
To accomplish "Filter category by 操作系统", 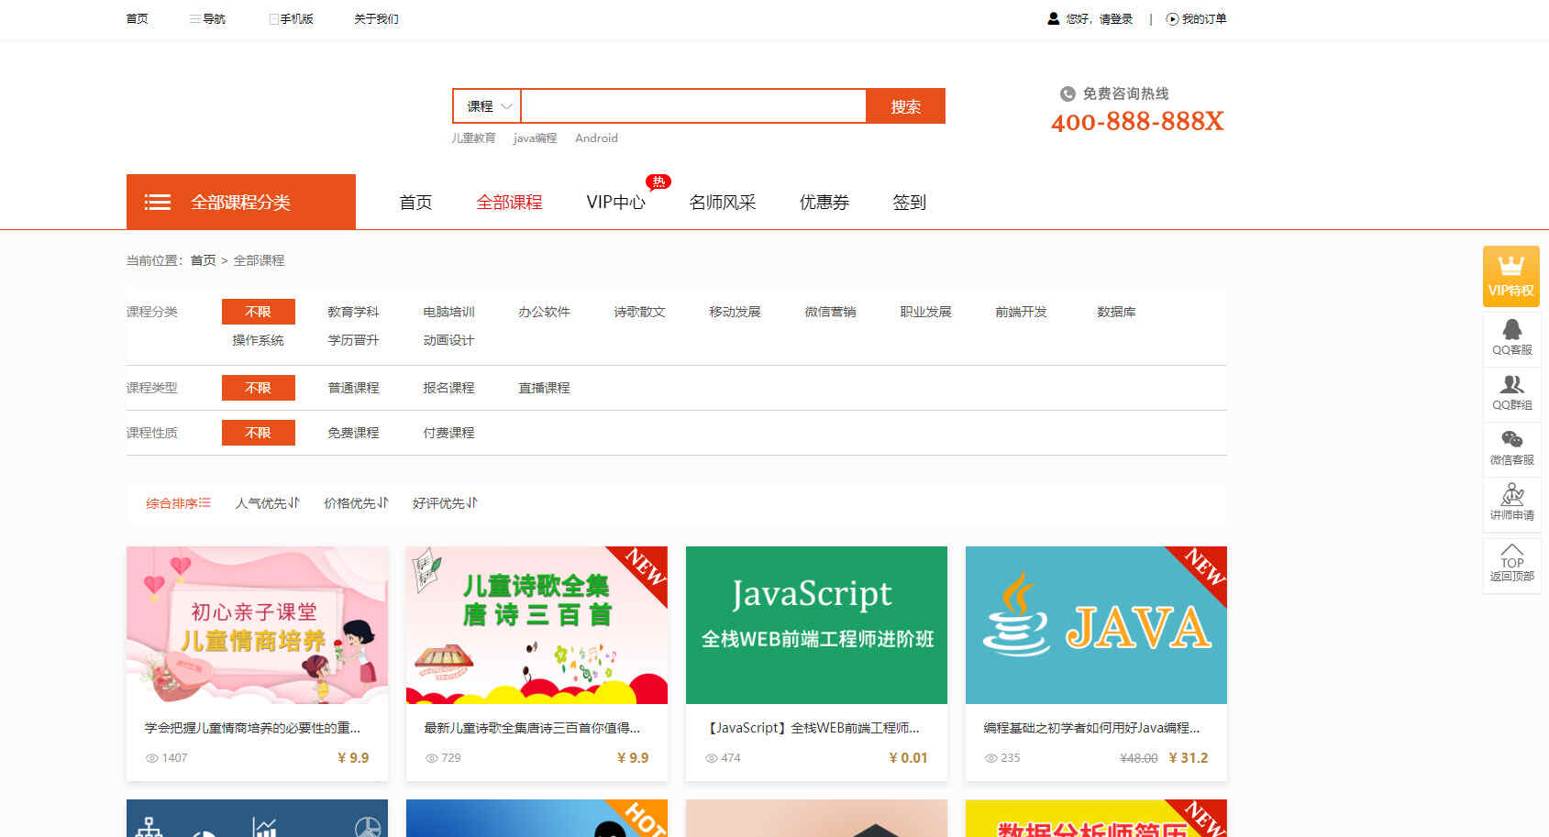I will pyautogui.click(x=258, y=340).
